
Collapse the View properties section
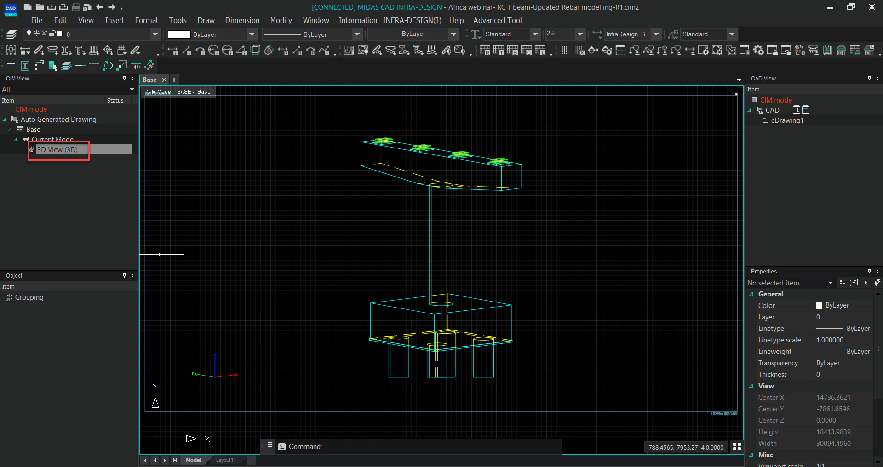(x=751, y=386)
